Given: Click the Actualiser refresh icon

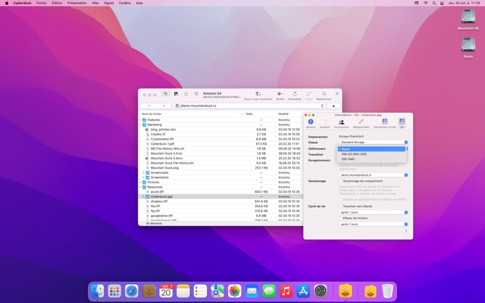Looking at the screenshot, I should pos(295,94).
